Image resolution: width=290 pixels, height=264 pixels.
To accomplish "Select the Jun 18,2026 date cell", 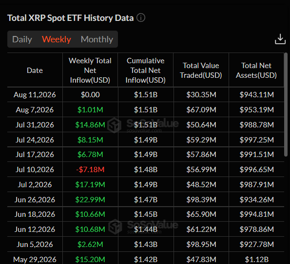I will click(35, 214).
